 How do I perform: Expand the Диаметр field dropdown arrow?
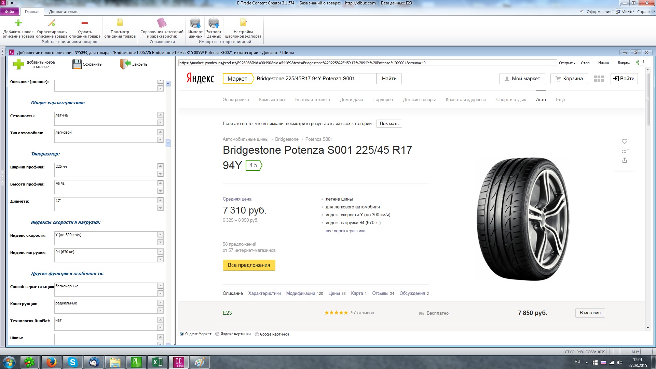tap(160, 208)
